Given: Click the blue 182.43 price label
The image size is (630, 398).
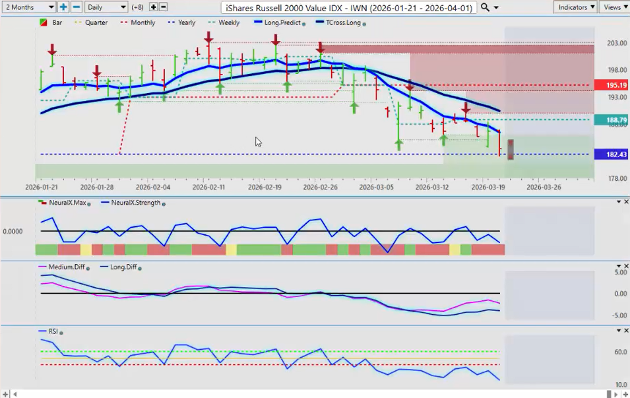Looking at the screenshot, I should point(611,154).
